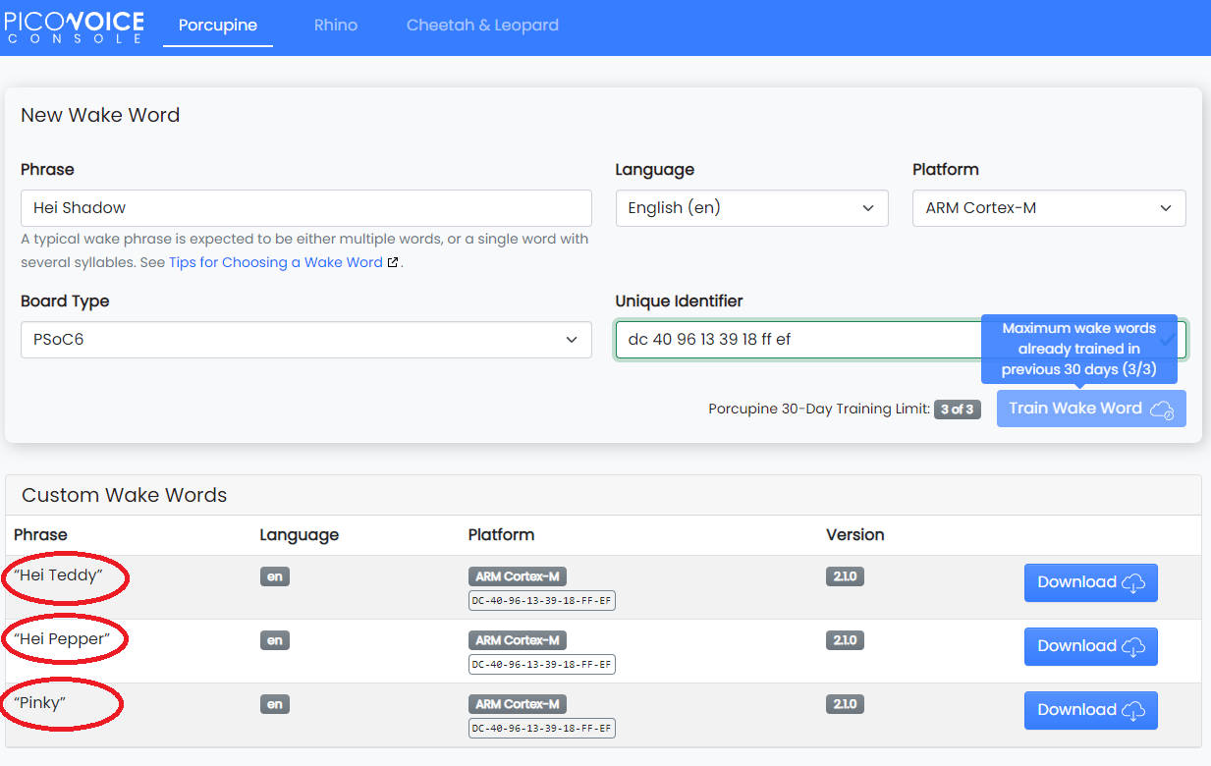
Task: Select the "Pinky" phrase text
Action: point(39,703)
